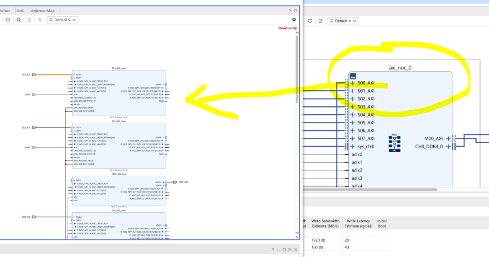Screen dimensions: 489x257
Task: Click the validate design icon in right toolbar
Action: pos(321,21)
